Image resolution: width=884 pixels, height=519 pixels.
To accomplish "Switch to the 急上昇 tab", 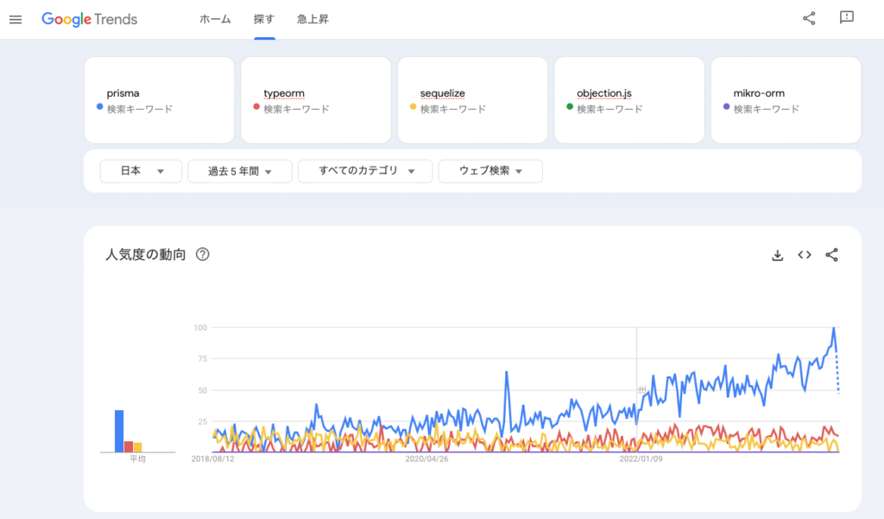I will [x=313, y=19].
